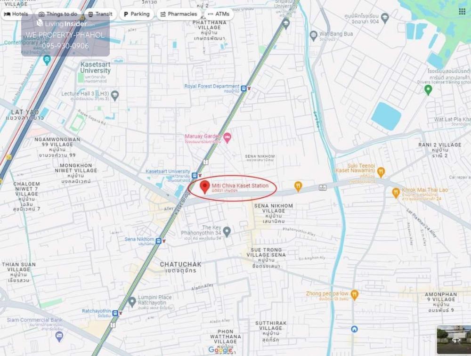Image resolution: width=471 pixels, height=356 pixels.
Task: Filter map by Hotels
Action: coord(16,14)
